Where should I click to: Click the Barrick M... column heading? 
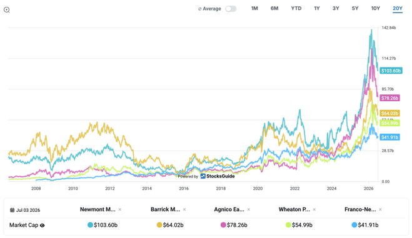click(165, 209)
